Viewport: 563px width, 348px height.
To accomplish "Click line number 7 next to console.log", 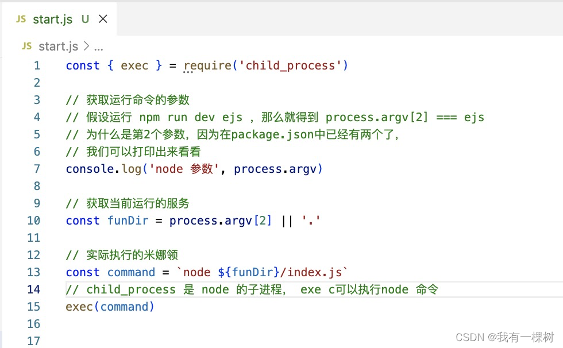I will click(x=36, y=168).
